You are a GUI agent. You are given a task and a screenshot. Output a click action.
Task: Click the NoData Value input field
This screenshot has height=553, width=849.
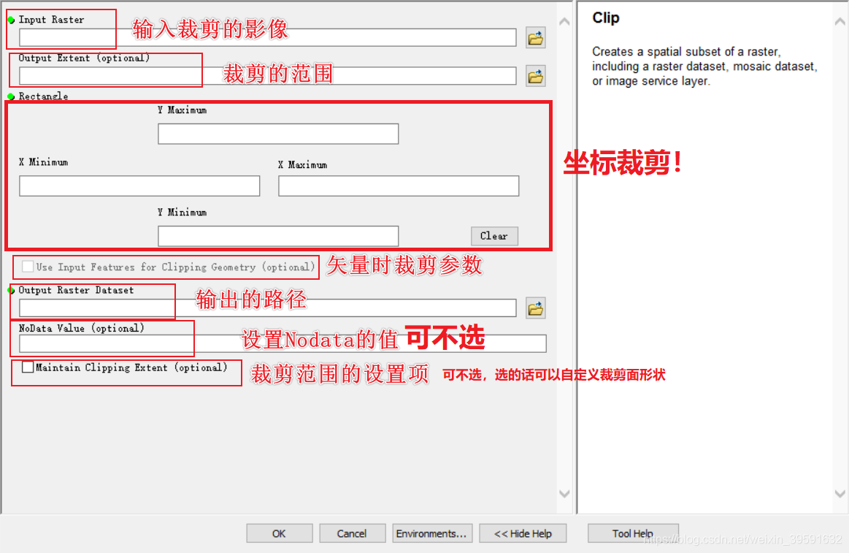[x=283, y=343]
